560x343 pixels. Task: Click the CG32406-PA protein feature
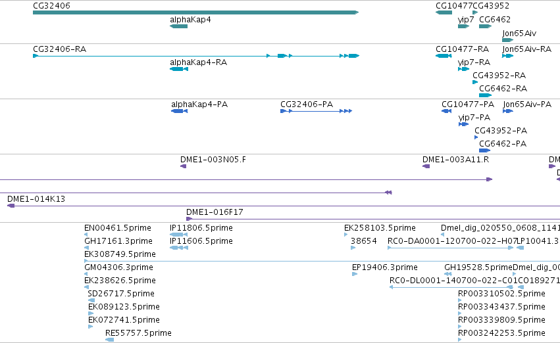(317, 111)
